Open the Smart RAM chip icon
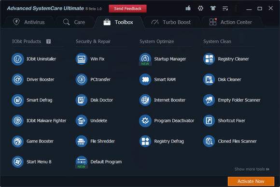The height and width of the screenshot is (187, 280). [145, 80]
